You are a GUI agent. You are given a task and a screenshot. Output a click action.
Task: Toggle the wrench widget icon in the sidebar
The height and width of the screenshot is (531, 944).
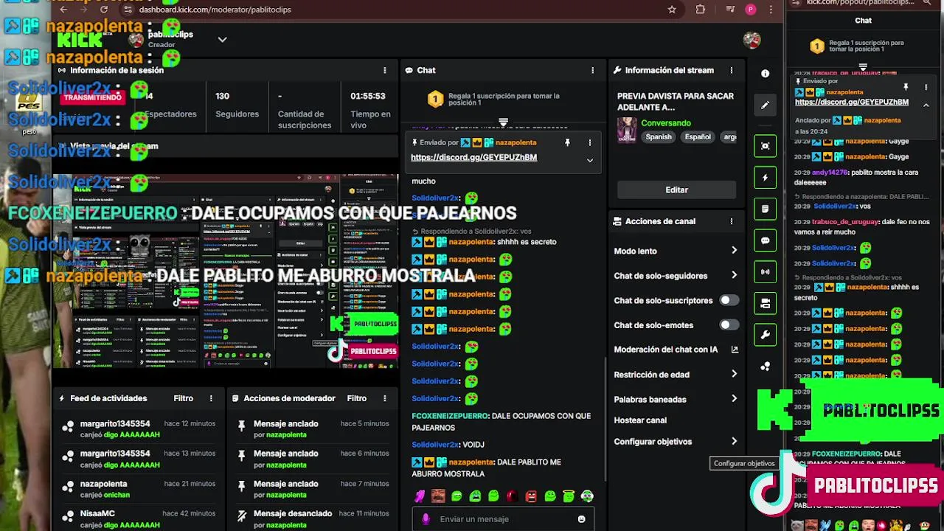[765, 335]
